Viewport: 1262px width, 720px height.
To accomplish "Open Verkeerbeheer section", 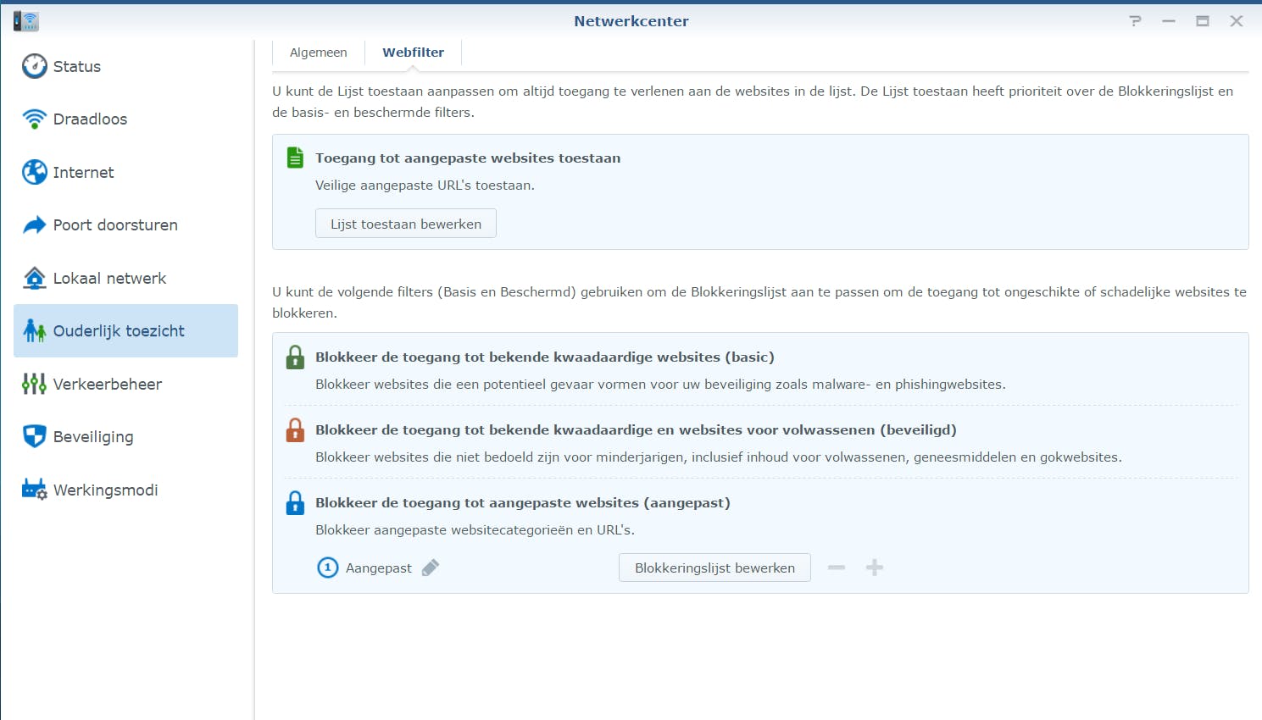I will [125, 384].
